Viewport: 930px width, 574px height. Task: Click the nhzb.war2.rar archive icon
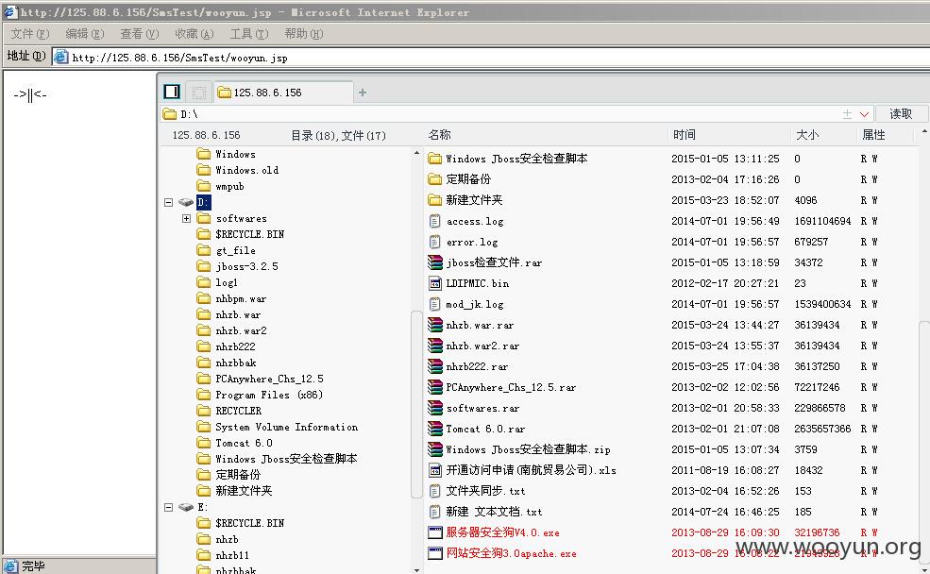(434, 346)
